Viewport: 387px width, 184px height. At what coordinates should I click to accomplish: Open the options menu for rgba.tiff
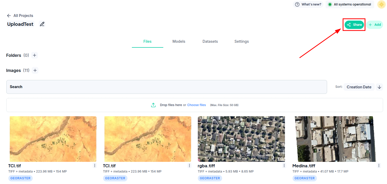pyautogui.click(x=284, y=166)
